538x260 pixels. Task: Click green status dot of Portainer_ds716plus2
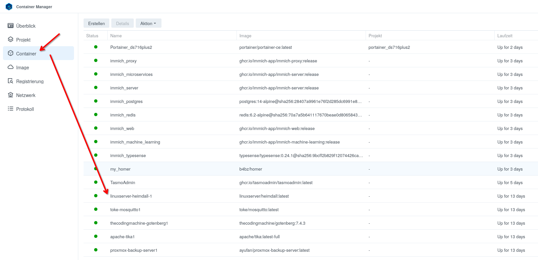96,47
